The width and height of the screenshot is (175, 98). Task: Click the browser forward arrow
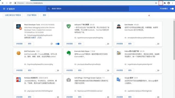7,3
